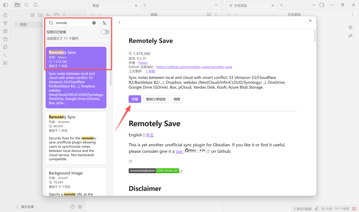This screenshot has width=359, height=212.
Task: Click the bottom ribbon list icon
Action: coord(6,63)
